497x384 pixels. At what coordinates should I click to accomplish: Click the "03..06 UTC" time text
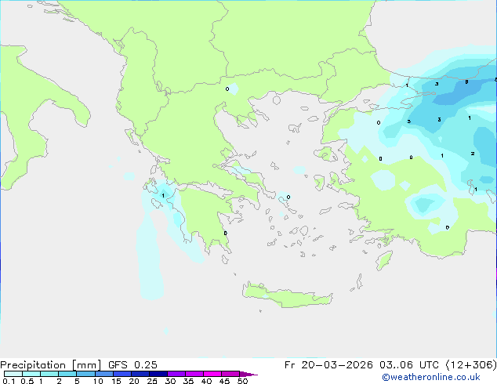[x=409, y=365]
